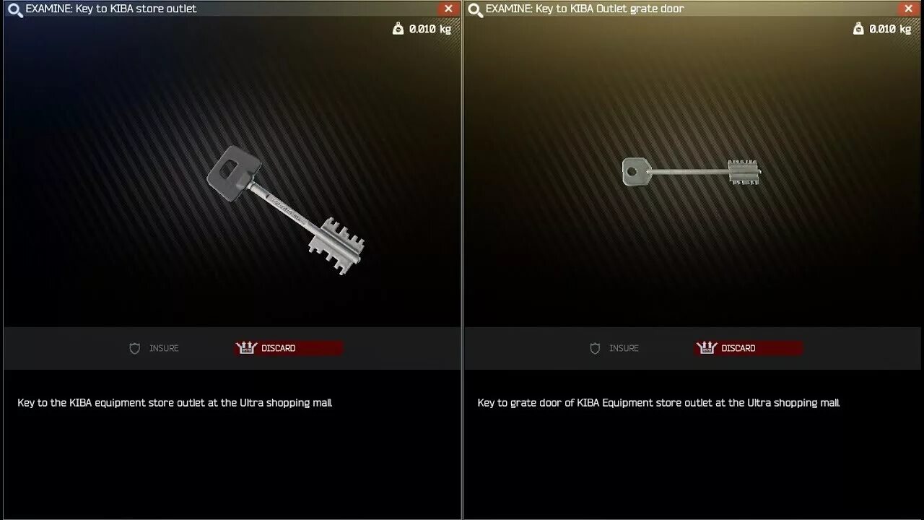Click Discard basket icon in right window
The image size is (924, 520).
click(707, 348)
